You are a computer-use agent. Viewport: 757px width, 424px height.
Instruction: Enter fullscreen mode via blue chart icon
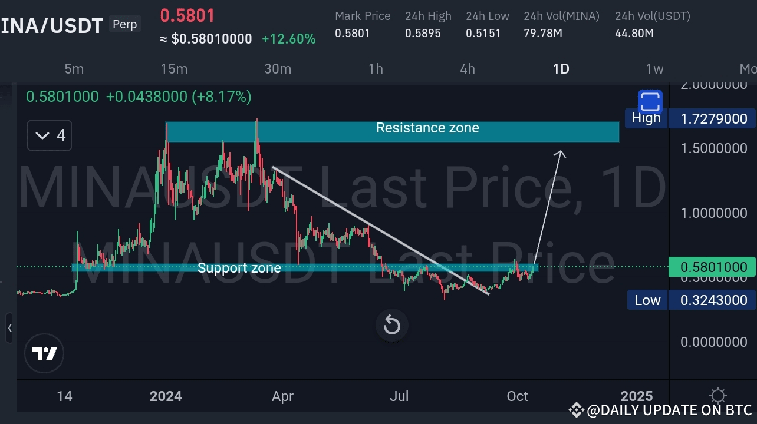tap(649, 102)
